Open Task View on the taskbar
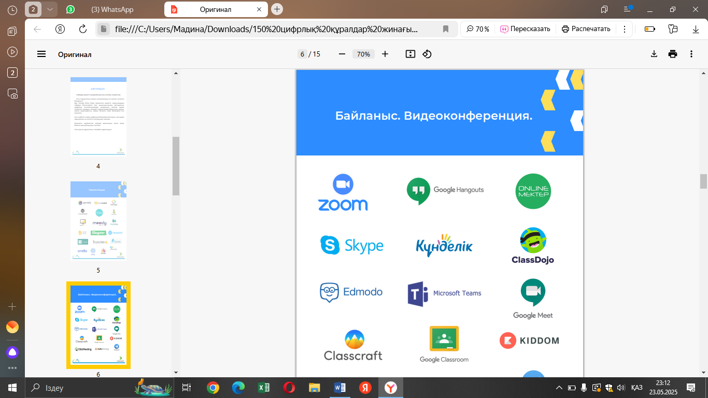708x398 pixels. (187, 388)
